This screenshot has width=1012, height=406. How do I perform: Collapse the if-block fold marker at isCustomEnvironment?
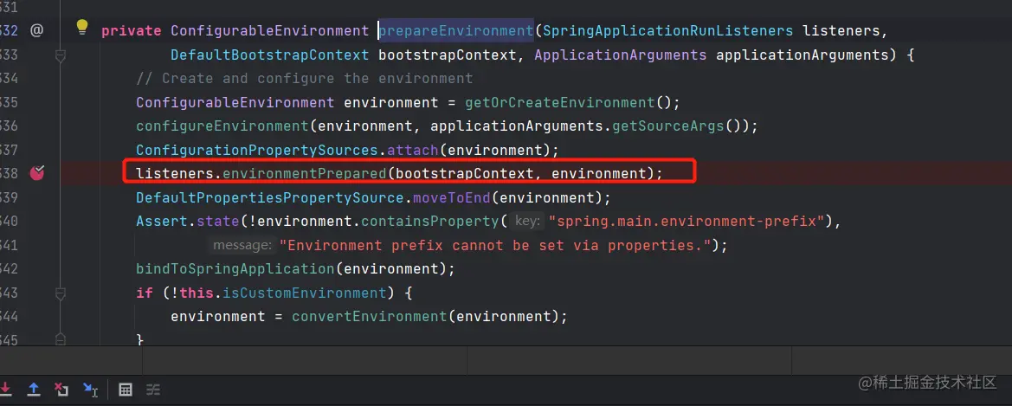tap(61, 293)
